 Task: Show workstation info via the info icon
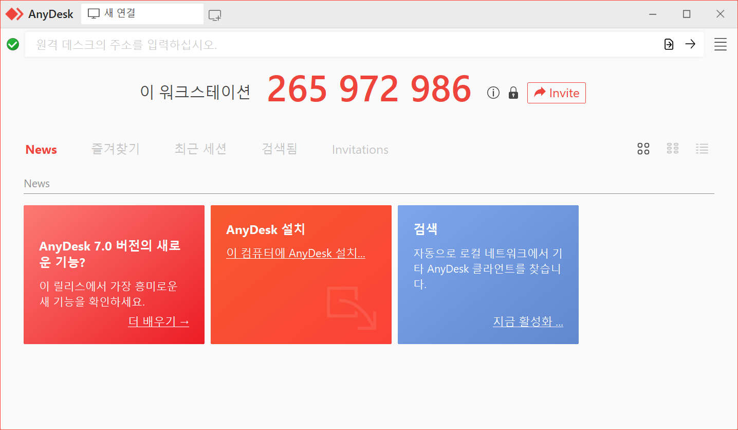[493, 93]
